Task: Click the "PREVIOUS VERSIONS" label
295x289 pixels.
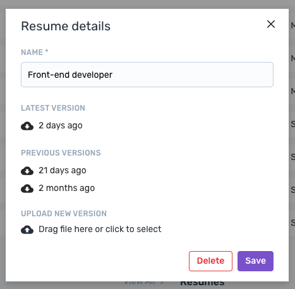Action: (x=61, y=153)
